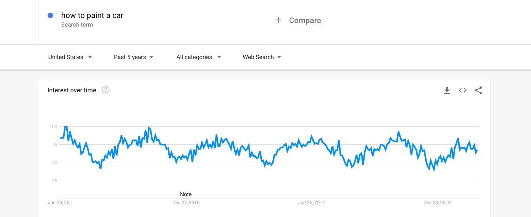Screen dimensions: 531x217
Task: Open the embed code icon
Action: 463,90
